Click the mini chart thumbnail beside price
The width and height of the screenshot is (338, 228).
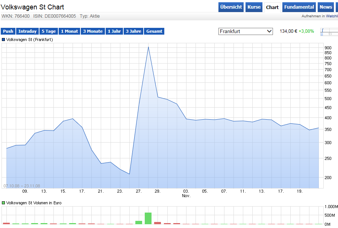pos(329,32)
